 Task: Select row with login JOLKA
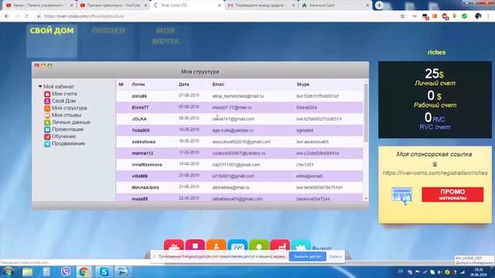pyautogui.click(x=240, y=119)
